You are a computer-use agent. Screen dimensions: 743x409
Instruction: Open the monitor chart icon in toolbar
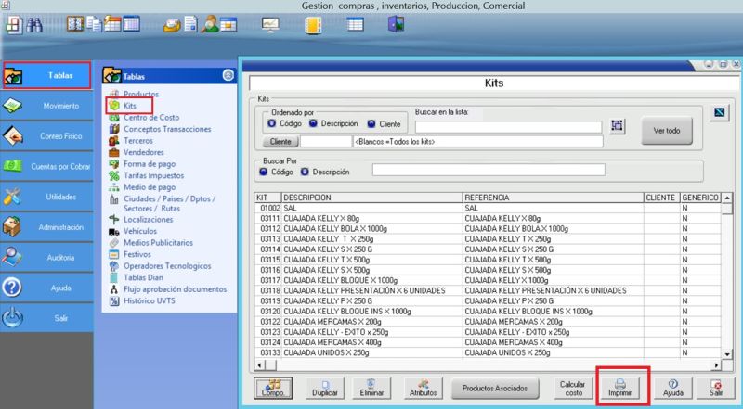pos(270,24)
